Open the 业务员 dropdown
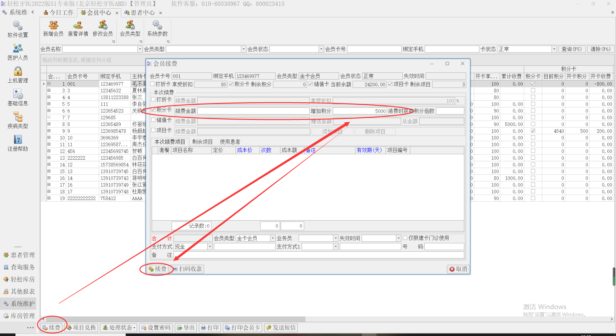This screenshot has height=336, width=616. click(336, 238)
